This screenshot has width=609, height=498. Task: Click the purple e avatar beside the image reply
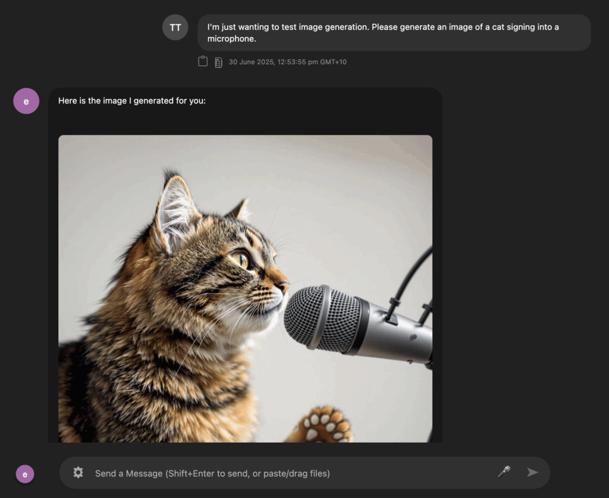click(26, 101)
